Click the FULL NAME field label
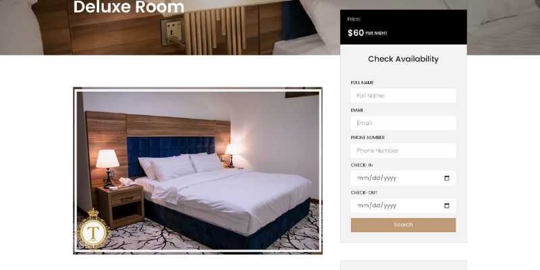This screenshot has width=540, height=270. tap(362, 82)
